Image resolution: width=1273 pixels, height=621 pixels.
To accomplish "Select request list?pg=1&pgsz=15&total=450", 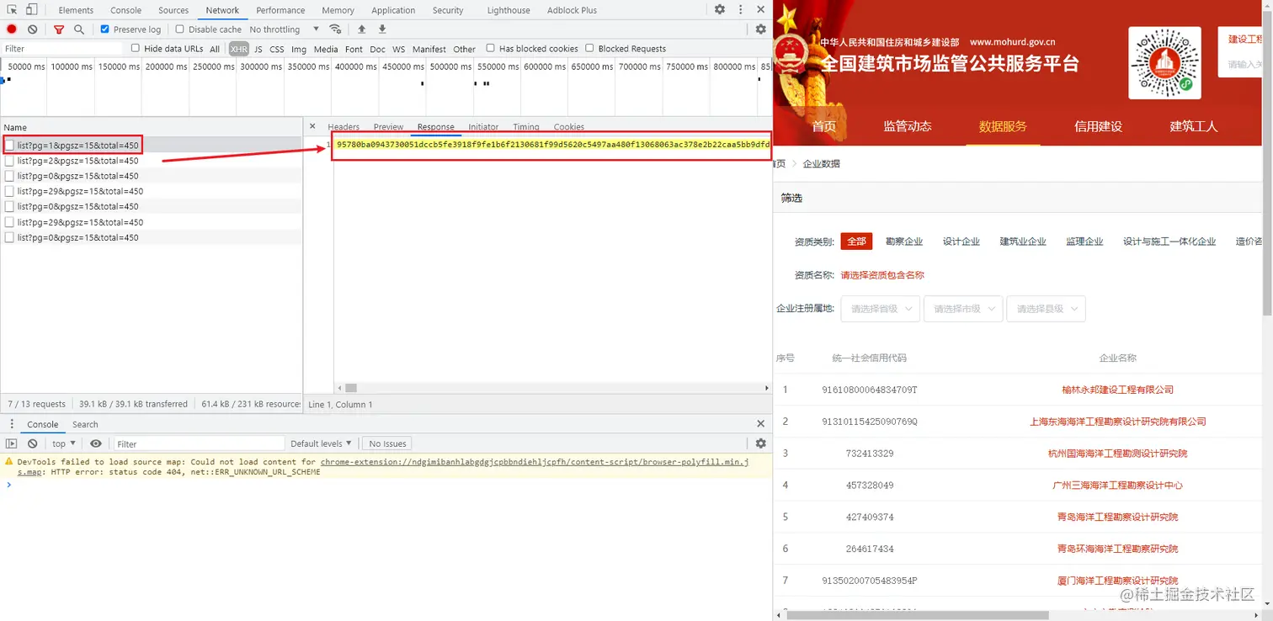I will (x=151, y=146).
